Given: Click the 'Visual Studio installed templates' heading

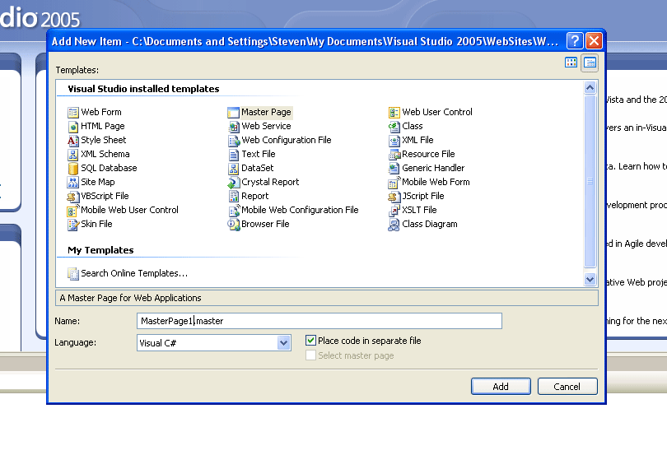Looking at the screenshot, I should [143, 89].
